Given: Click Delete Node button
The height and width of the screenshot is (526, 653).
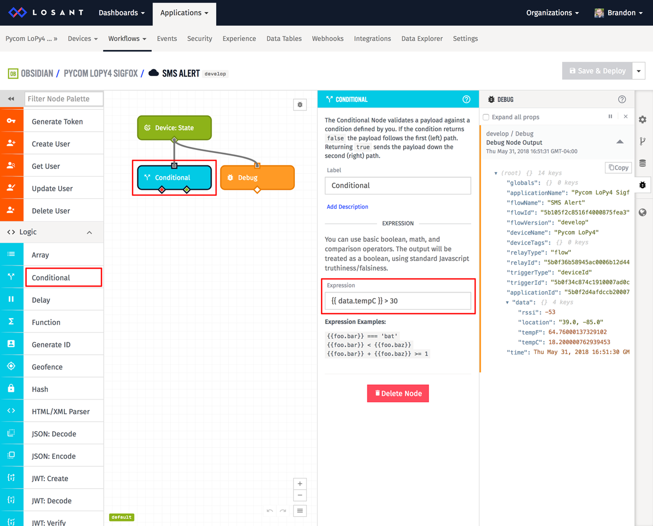Looking at the screenshot, I should [x=398, y=393].
